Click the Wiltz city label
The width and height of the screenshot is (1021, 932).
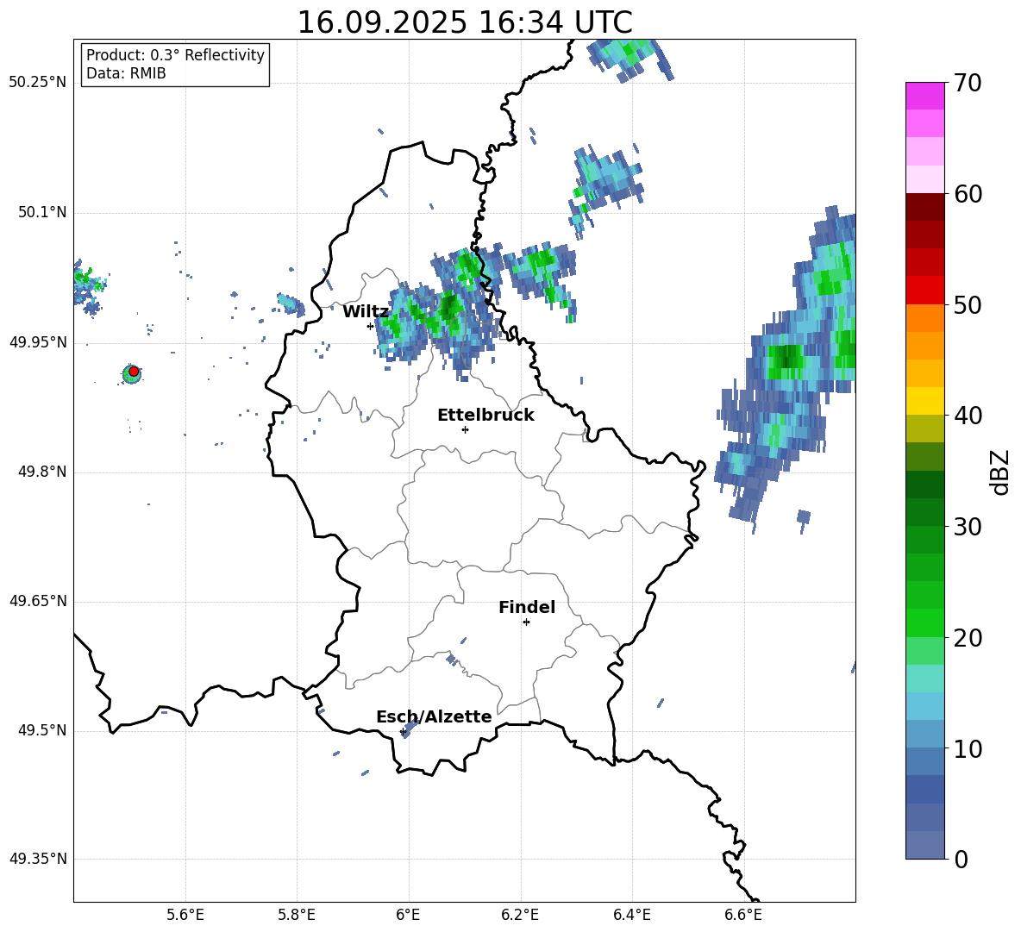pos(366,312)
